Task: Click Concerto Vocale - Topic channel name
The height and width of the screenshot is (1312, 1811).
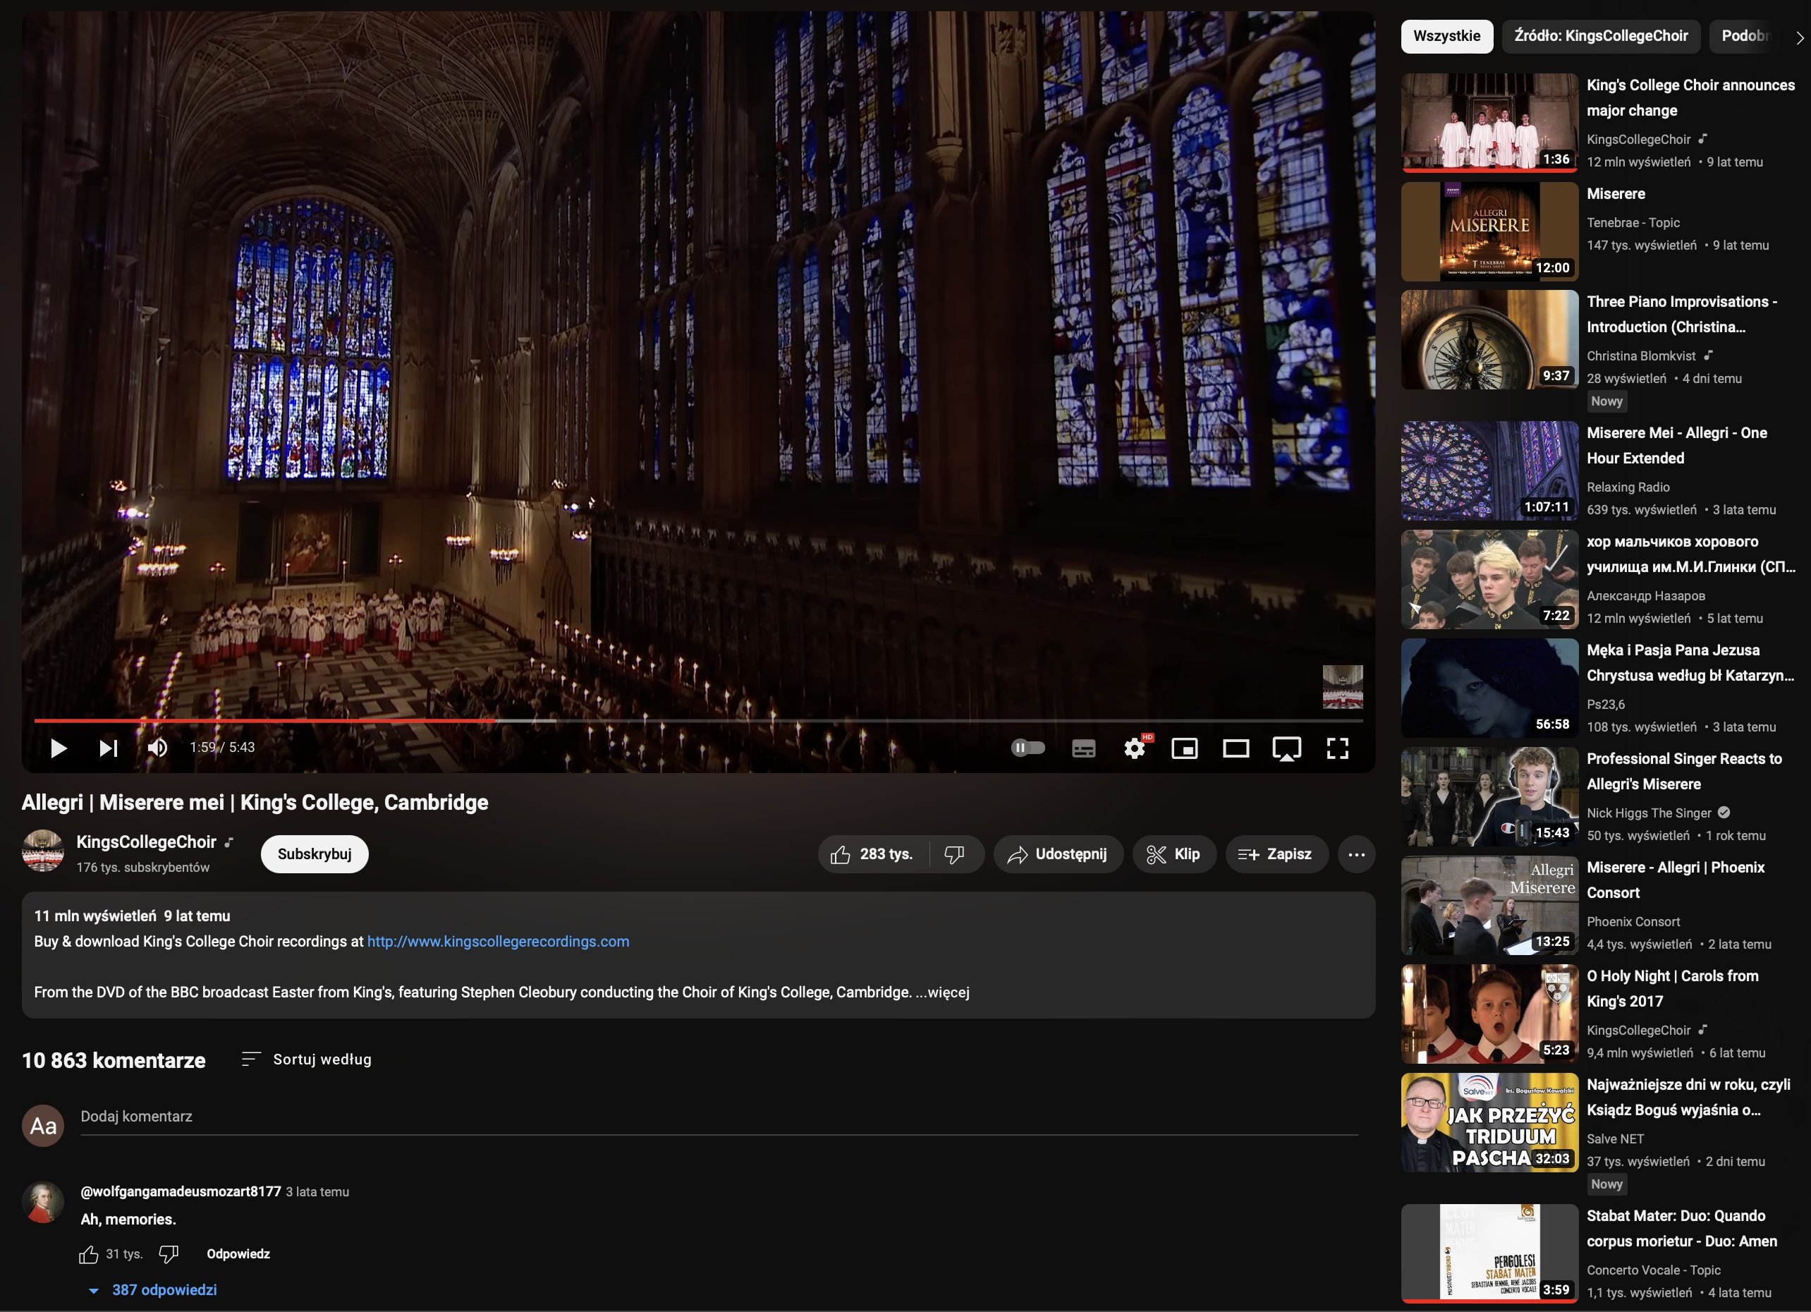Action: click(x=1653, y=1270)
